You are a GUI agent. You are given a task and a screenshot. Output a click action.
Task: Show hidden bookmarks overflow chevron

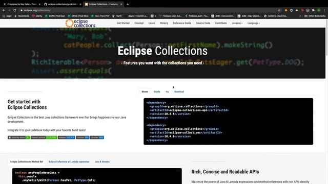click(300, 16)
